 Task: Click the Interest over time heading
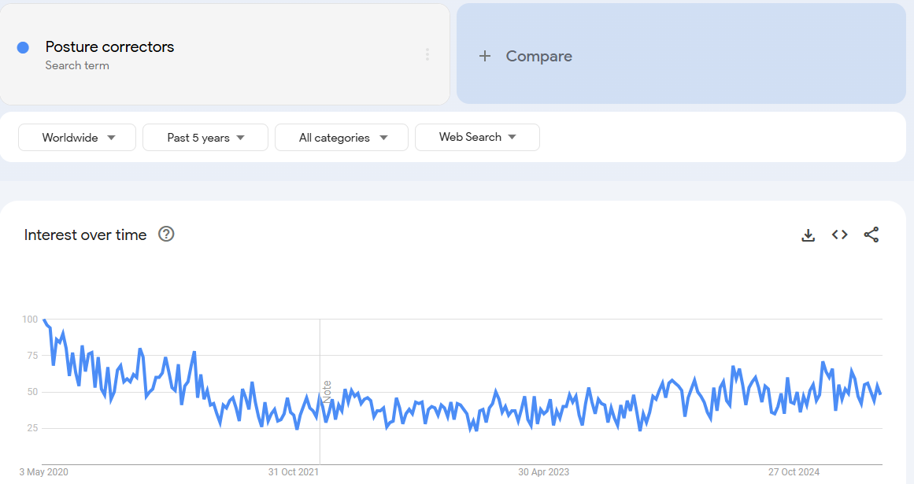[85, 235]
